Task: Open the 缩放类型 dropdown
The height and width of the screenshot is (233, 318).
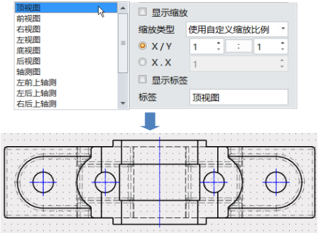Action: coord(237,29)
